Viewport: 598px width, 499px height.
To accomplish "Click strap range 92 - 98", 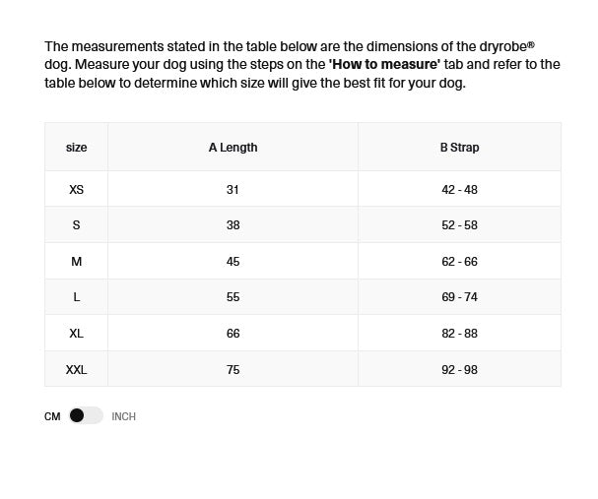I will (459, 370).
